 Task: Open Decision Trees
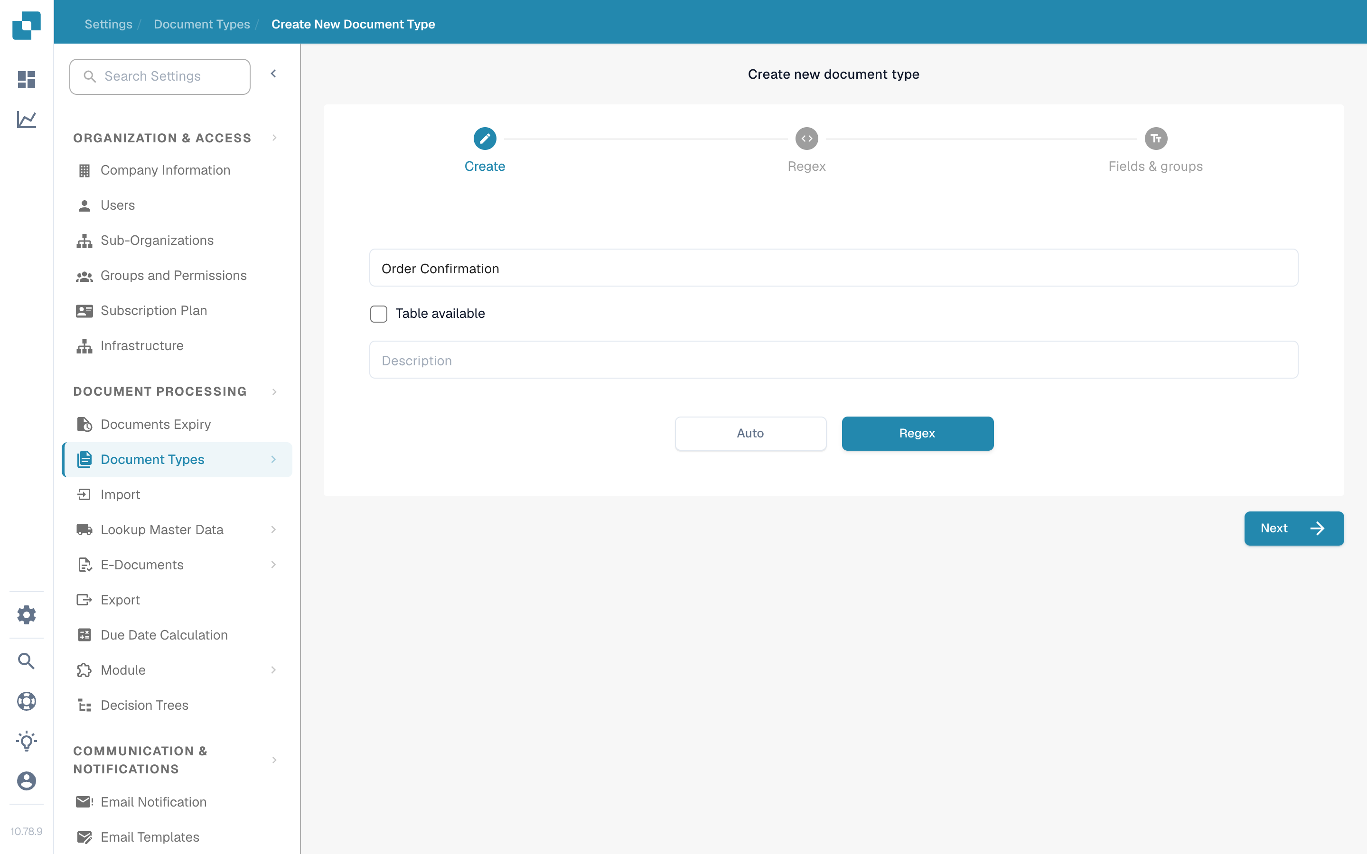pos(177,705)
